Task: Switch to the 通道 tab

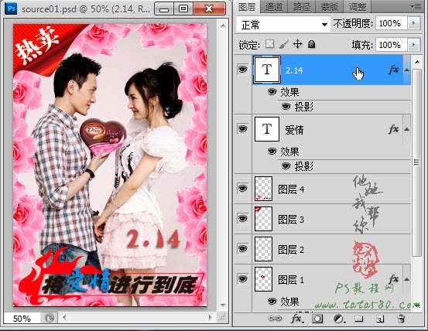Action: click(274, 7)
